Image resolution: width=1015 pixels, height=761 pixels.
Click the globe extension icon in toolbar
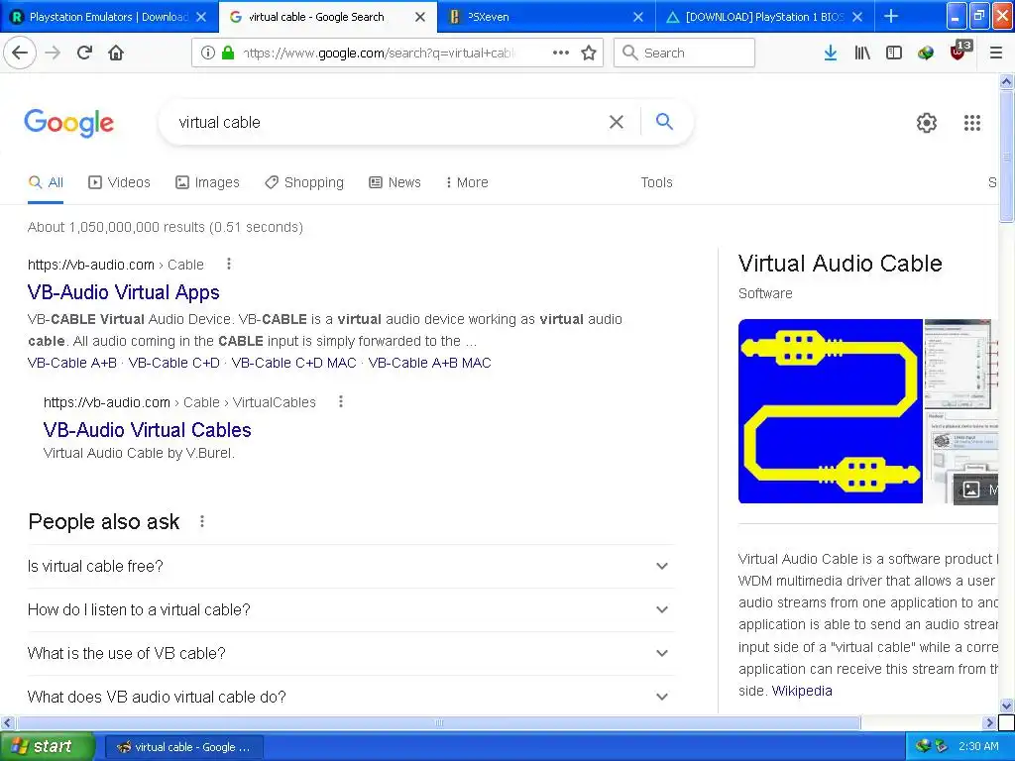pos(926,53)
